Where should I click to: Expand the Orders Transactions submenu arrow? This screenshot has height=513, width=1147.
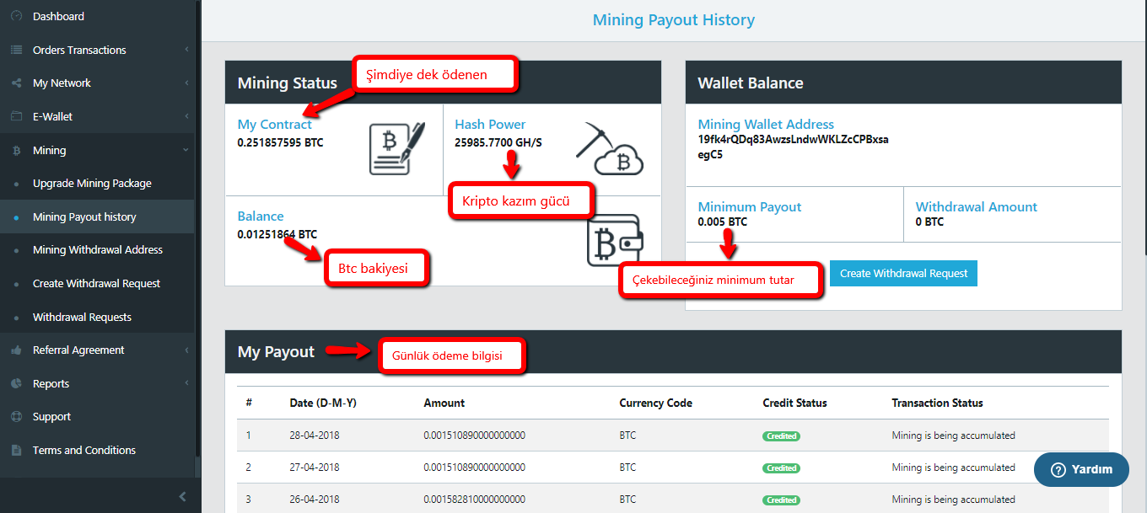(186, 51)
